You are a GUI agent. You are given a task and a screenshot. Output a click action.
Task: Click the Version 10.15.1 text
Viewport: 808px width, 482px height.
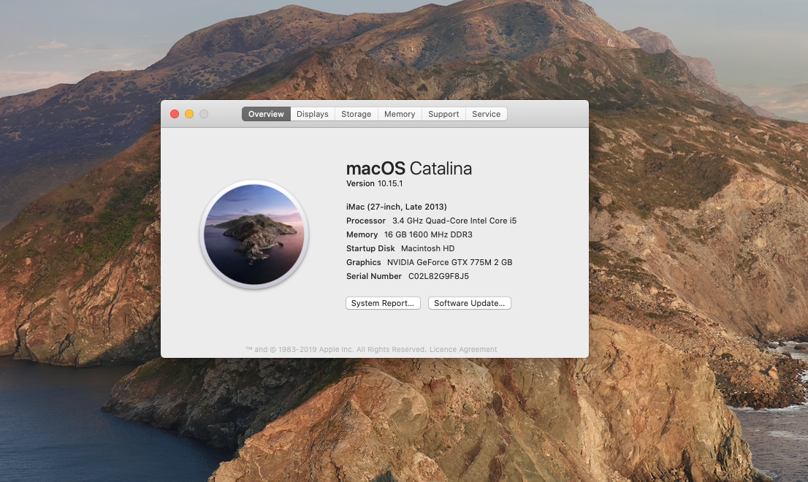(x=375, y=183)
